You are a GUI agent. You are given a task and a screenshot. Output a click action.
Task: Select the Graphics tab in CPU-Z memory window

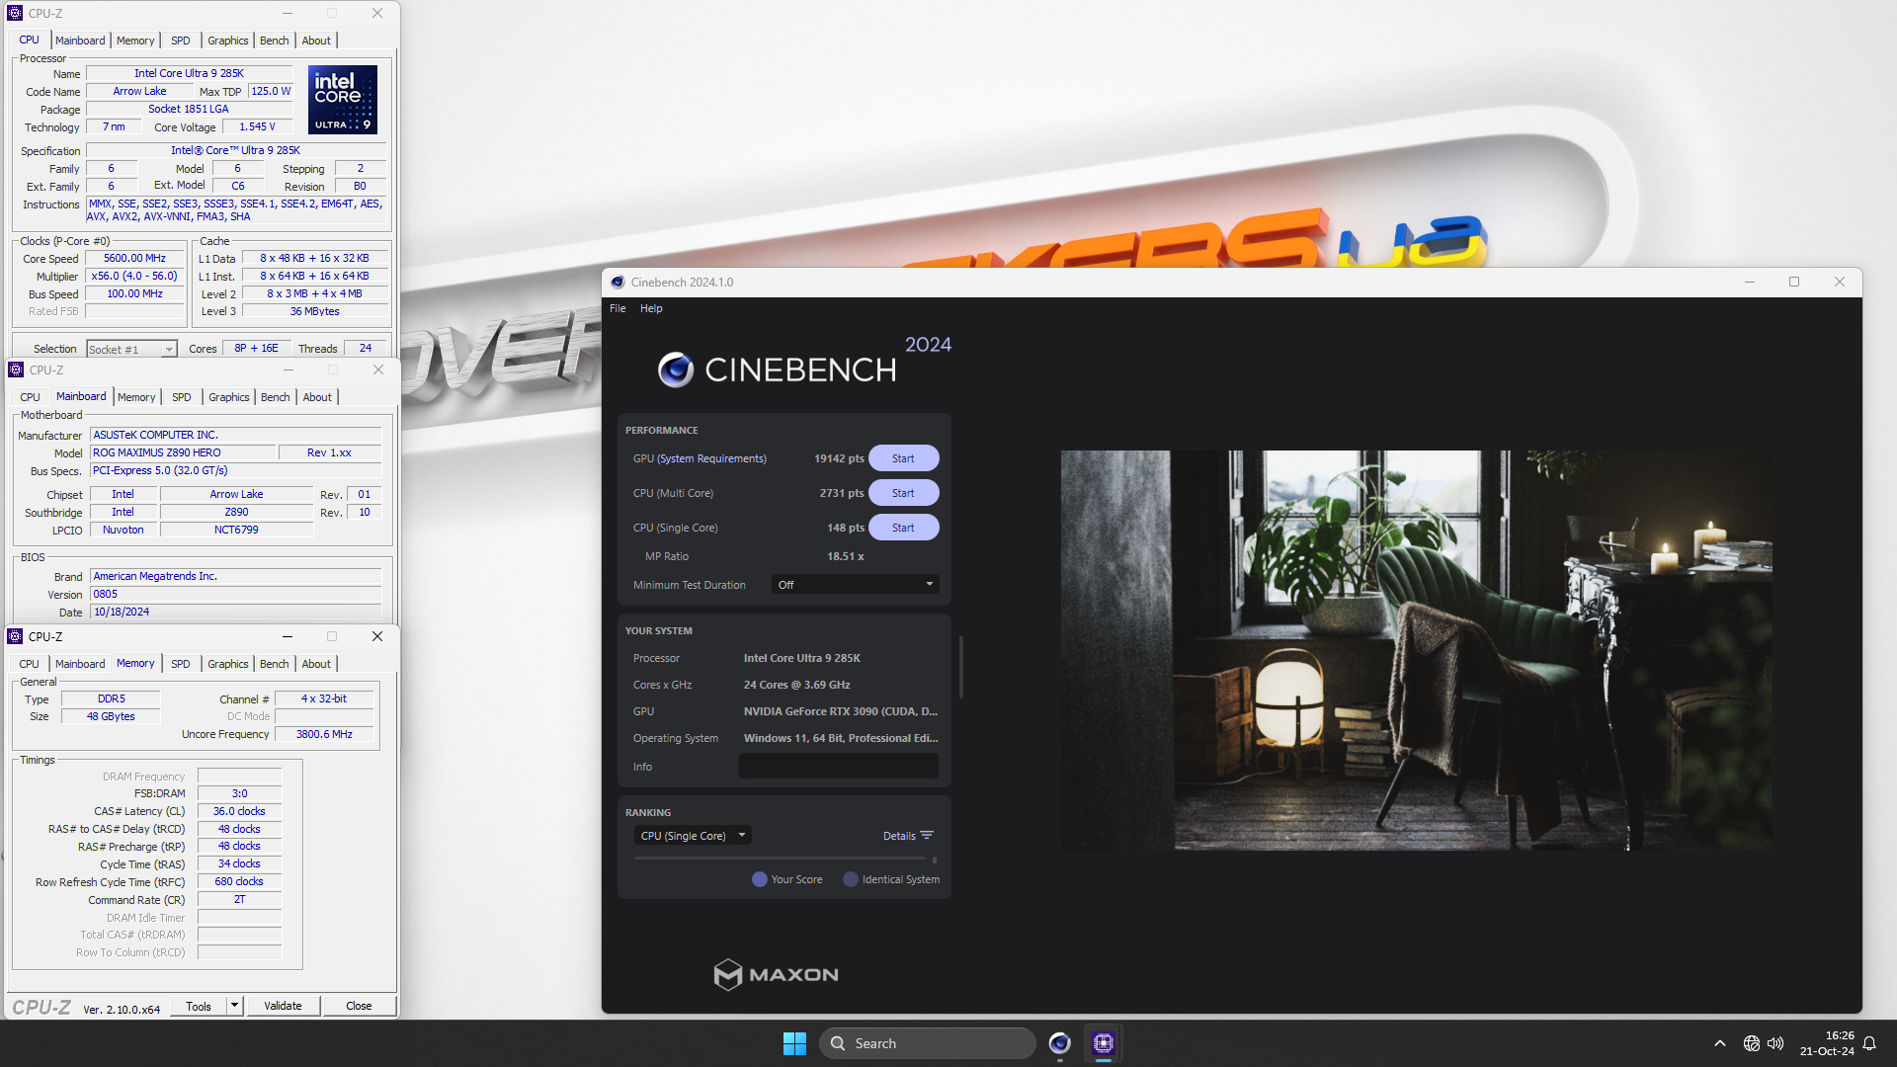(x=226, y=663)
